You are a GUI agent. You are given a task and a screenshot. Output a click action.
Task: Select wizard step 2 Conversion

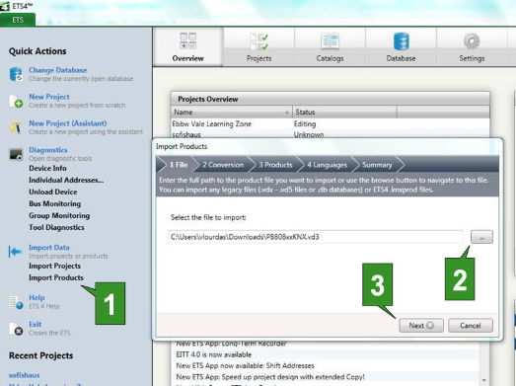point(223,165)
